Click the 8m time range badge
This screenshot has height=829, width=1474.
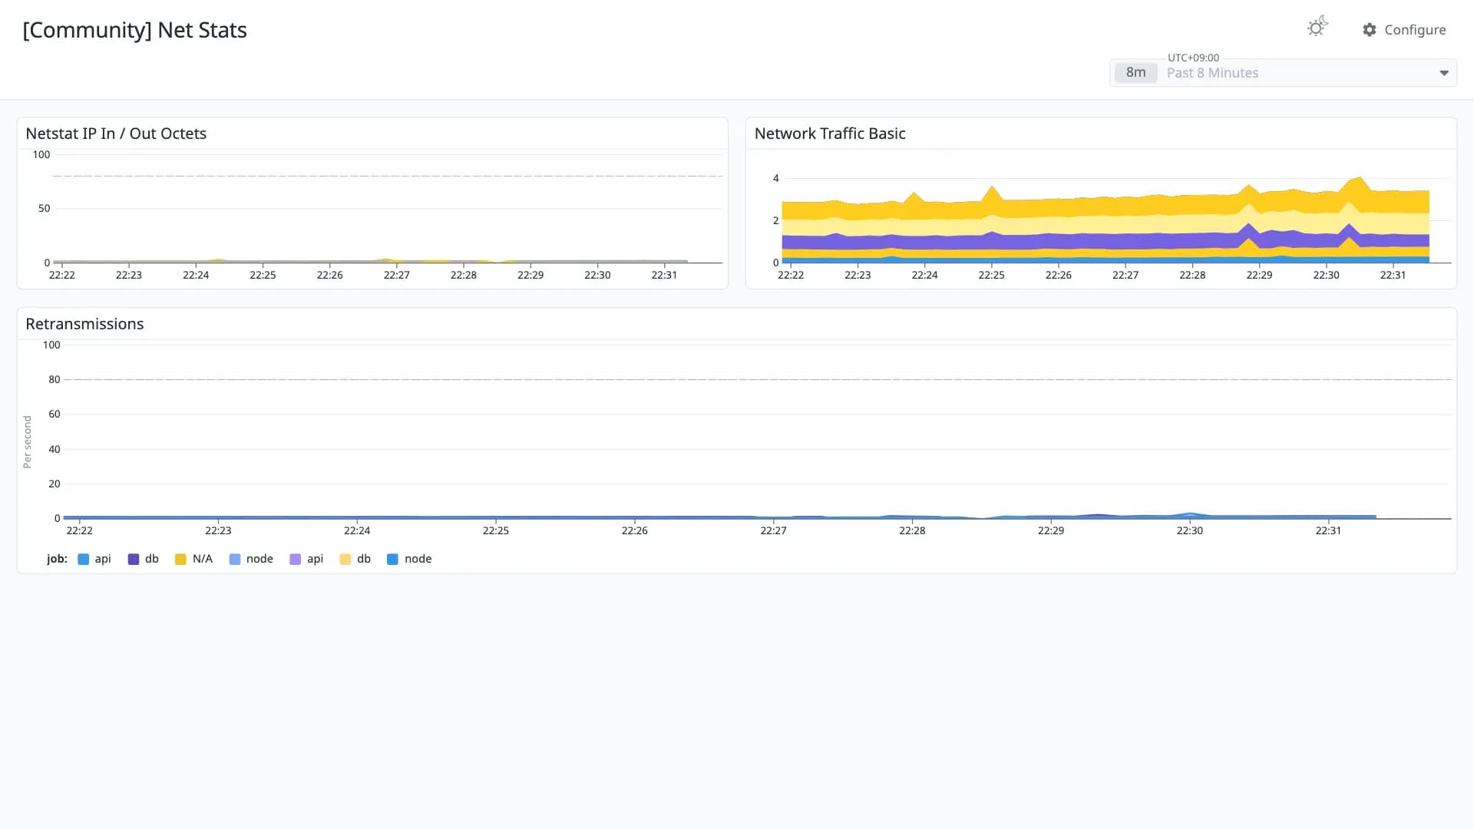coord(1135,73)
